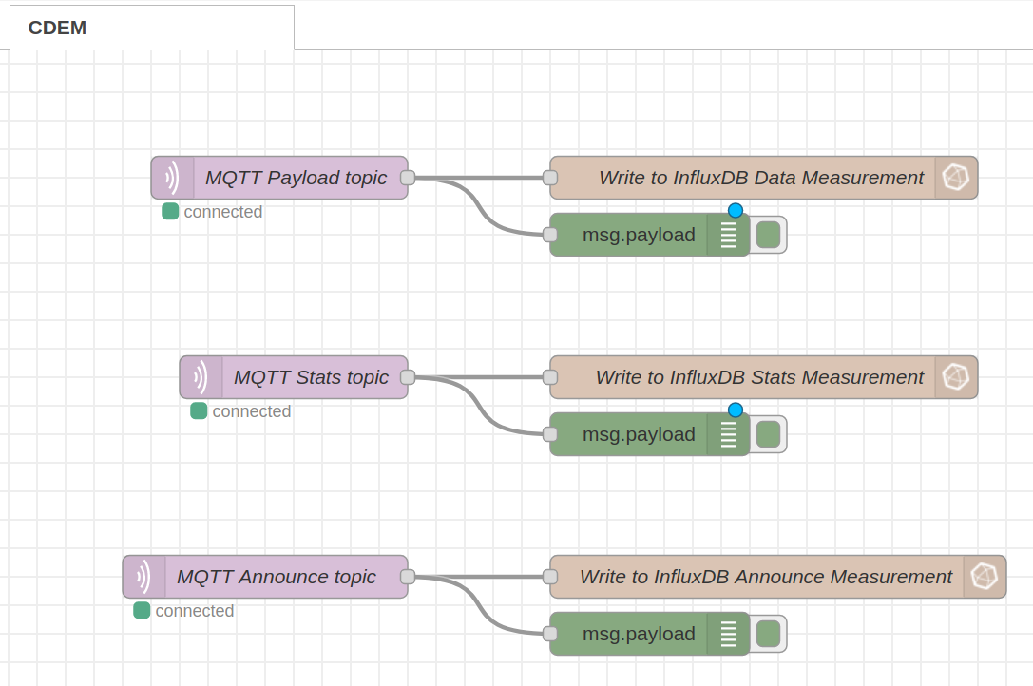Screen dimensions: 1033x686
Task: Click the wifi icon on MQTT Announce topic node
Action: pyautogui.click(x=143, y=576)
